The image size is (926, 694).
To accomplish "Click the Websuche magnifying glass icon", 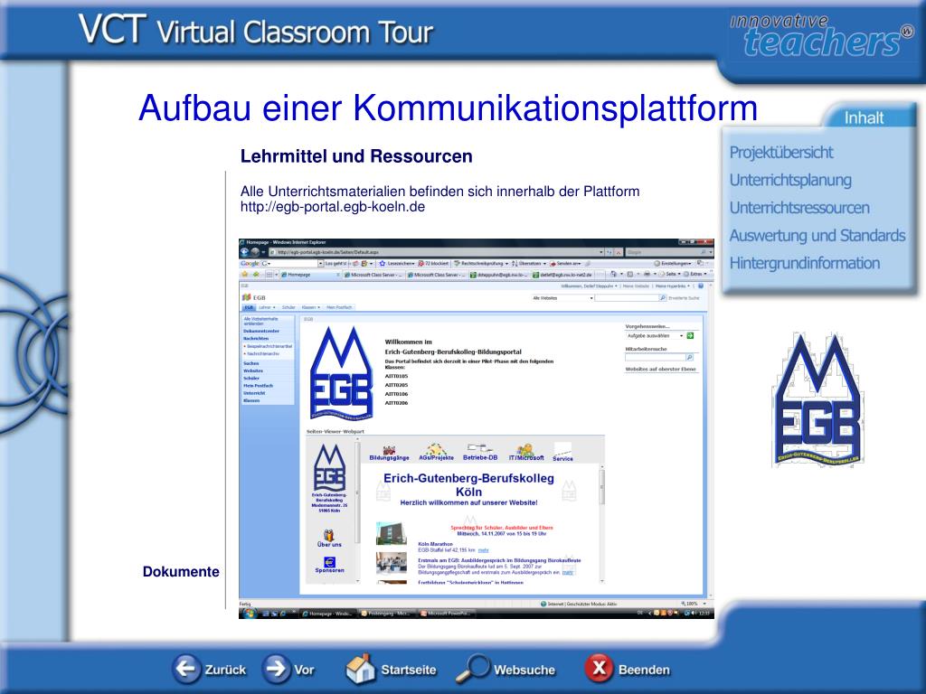I will click(473, 670).
